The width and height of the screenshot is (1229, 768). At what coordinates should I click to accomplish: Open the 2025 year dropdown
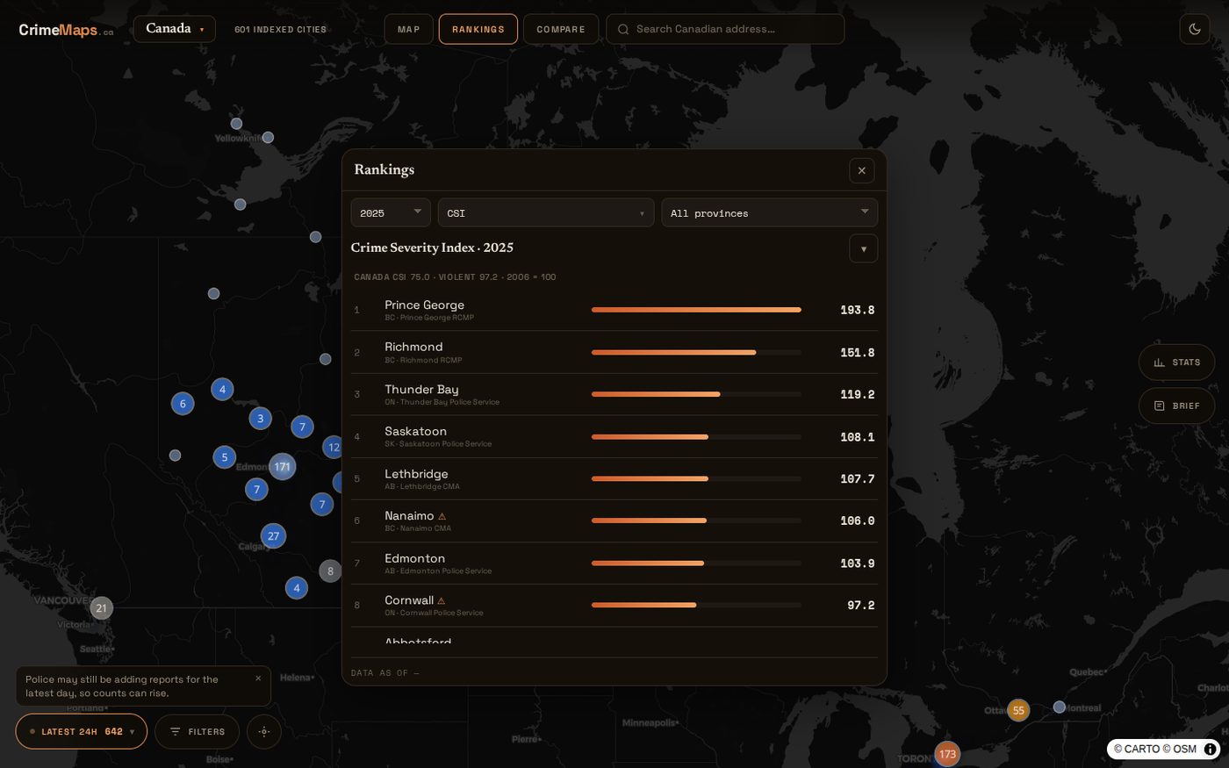click(391, 212)
